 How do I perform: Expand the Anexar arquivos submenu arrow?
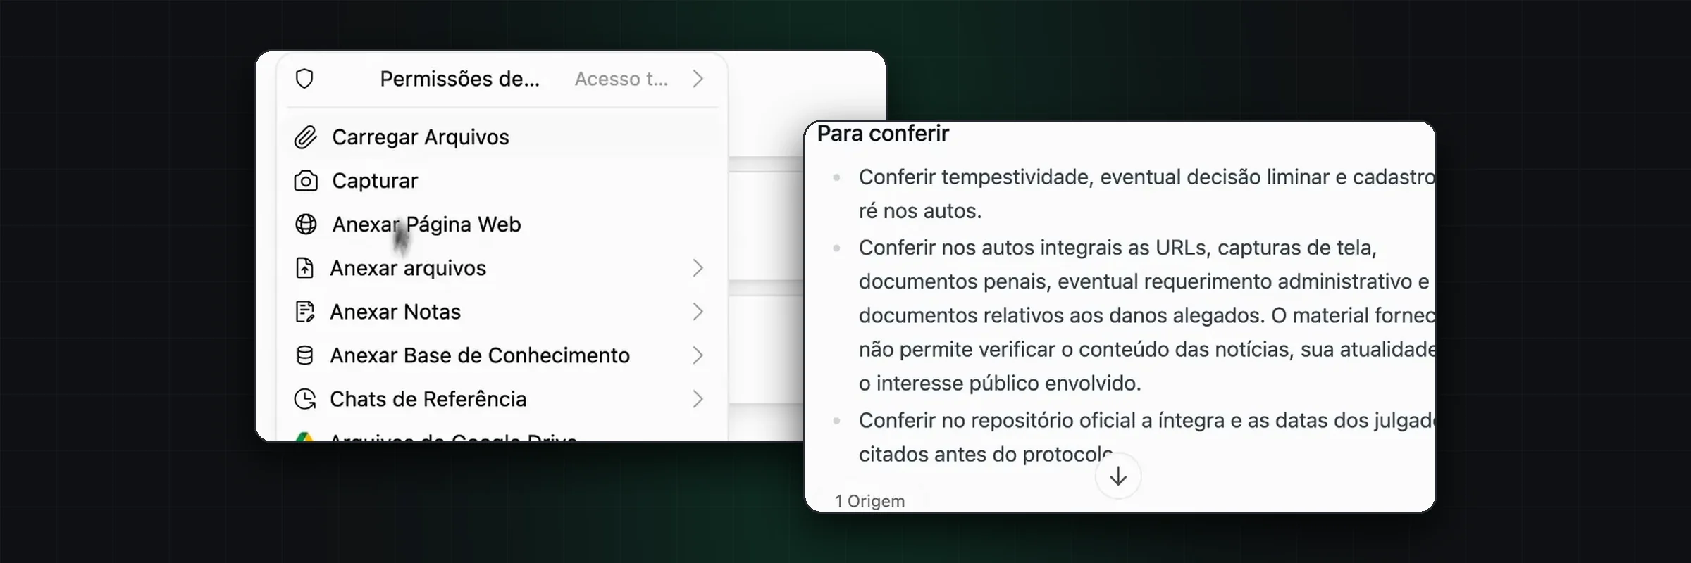[698, 268]
